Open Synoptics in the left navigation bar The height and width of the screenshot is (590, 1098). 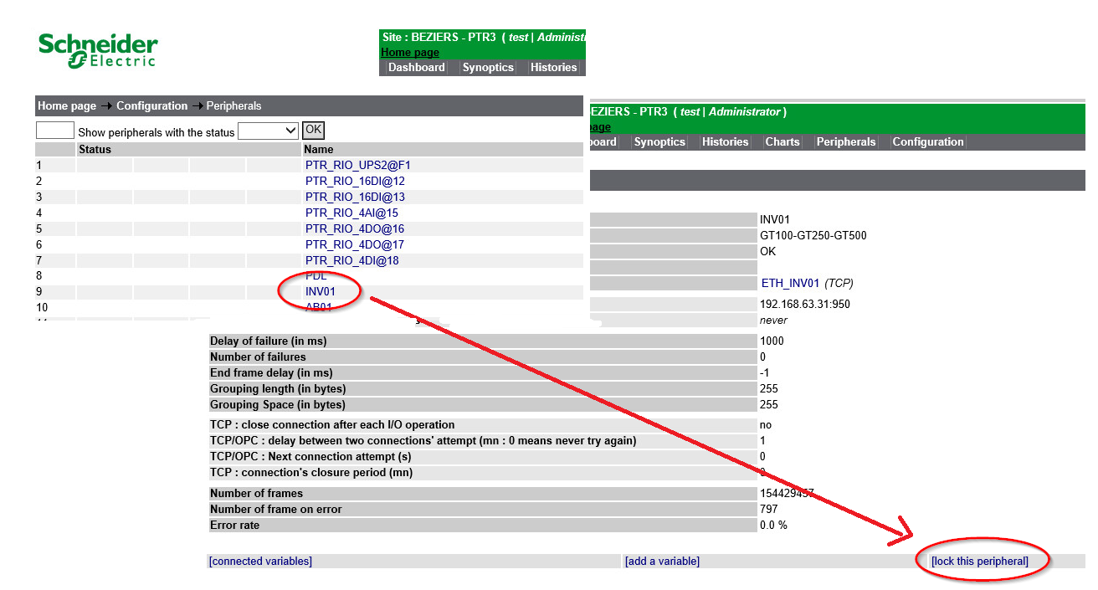pyautogui.click(x=488, y=68)
